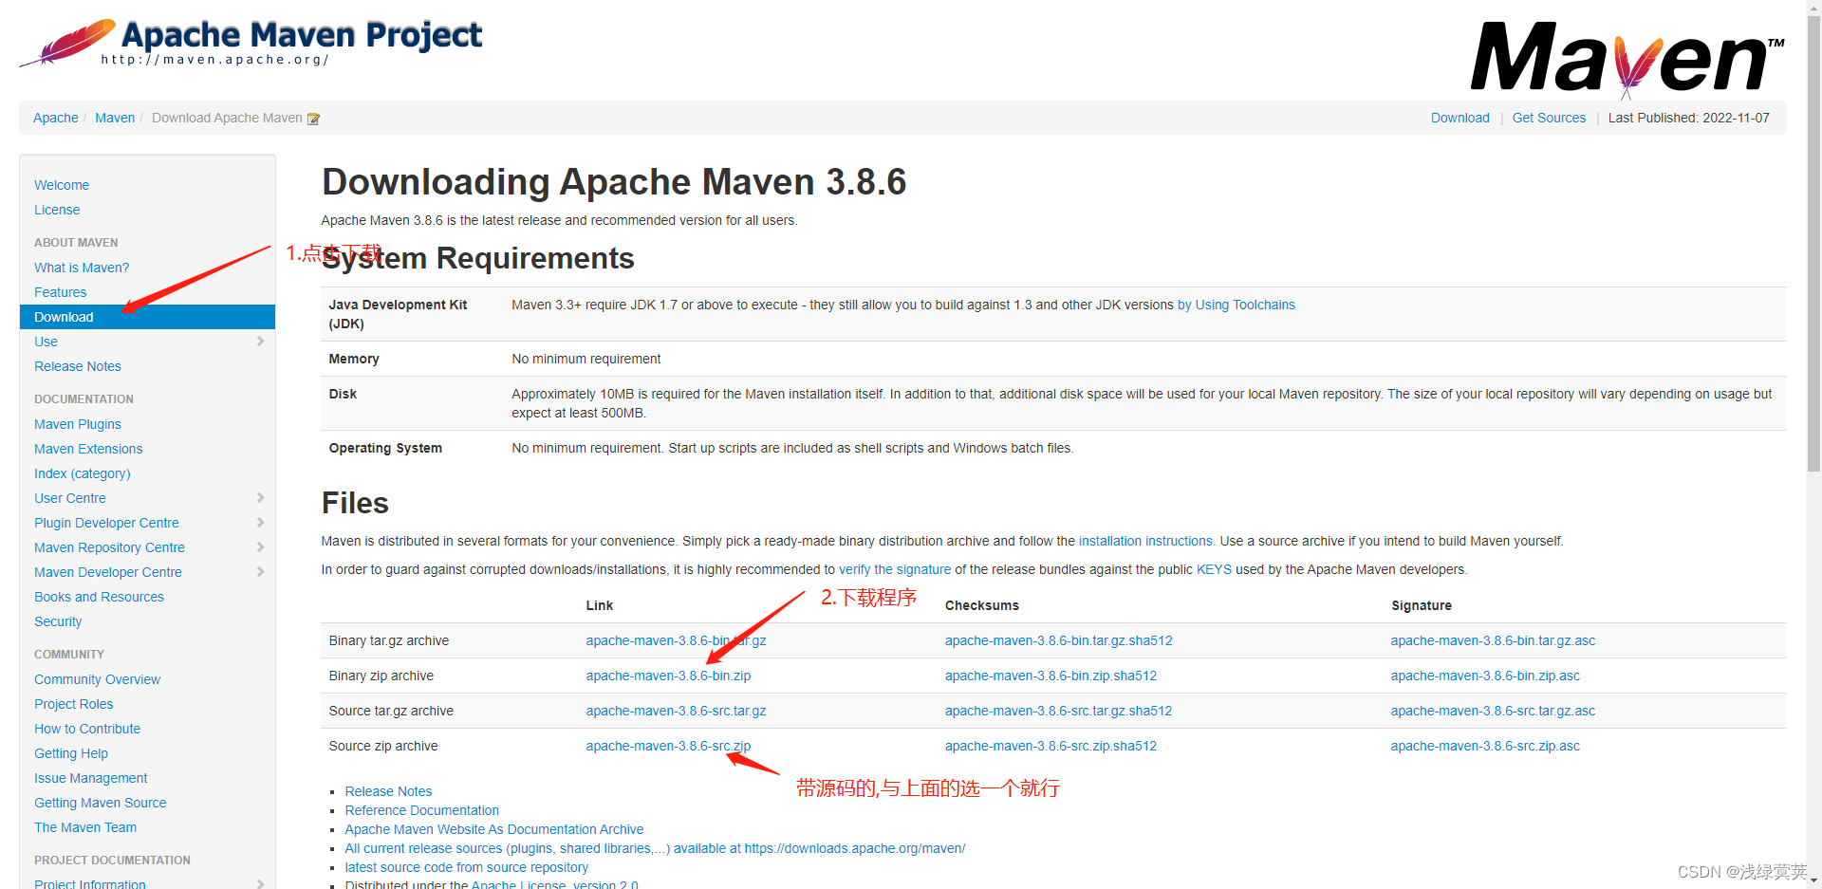Screen dimensions: 1822x889
Task: Open the KEYS link
Action: [1214, 569]
